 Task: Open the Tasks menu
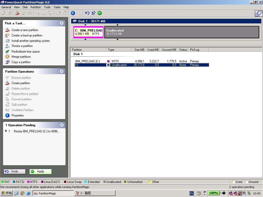(57, 7)
